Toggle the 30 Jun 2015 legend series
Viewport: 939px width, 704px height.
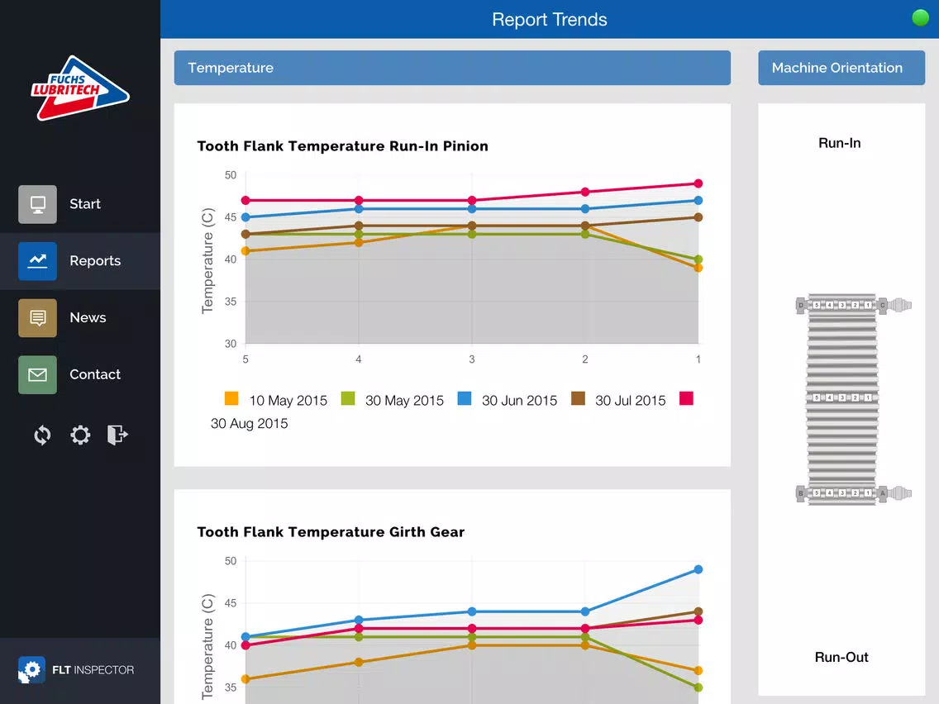click(x=508, y=400)
